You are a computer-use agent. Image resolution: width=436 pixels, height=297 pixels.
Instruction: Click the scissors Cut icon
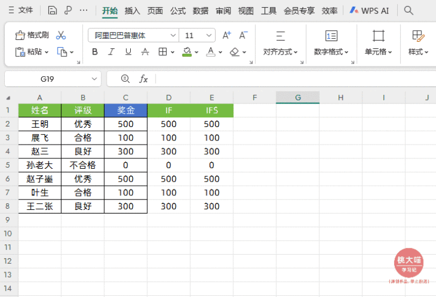(x=61, y=35)
